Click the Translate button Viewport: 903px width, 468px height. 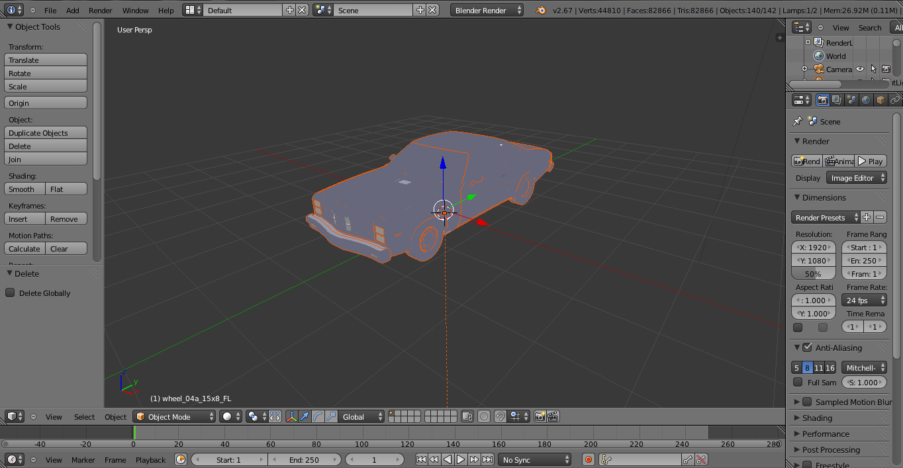pos(46,60)
